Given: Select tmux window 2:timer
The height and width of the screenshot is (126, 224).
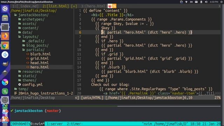Looking at the screenshot, I should pyautogui.click(x=75, y=124).
